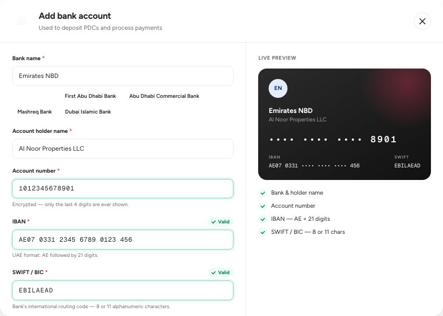Click 'IBAN — AE + 21 digits' checklist text
The height and width of the screenshot is (316, 443).
[x=301, y=219]
